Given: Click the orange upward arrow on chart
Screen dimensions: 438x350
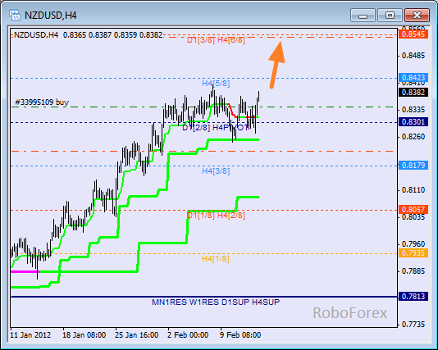Looking at the screenshot, I should click(276, 65).
